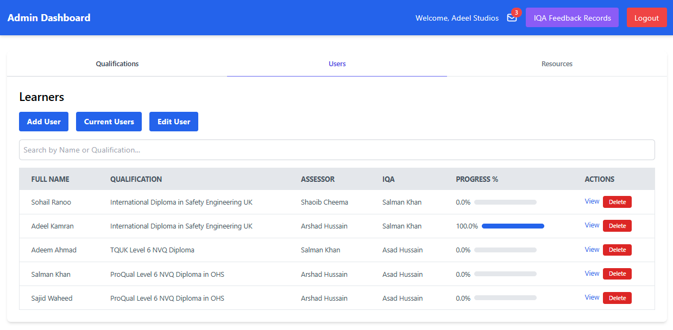
Task: Switch to the Qualifications tab
Action: coord(117,64)
